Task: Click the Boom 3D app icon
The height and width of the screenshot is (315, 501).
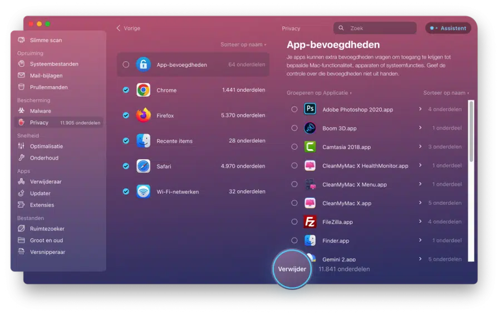Action: point(310,128)
